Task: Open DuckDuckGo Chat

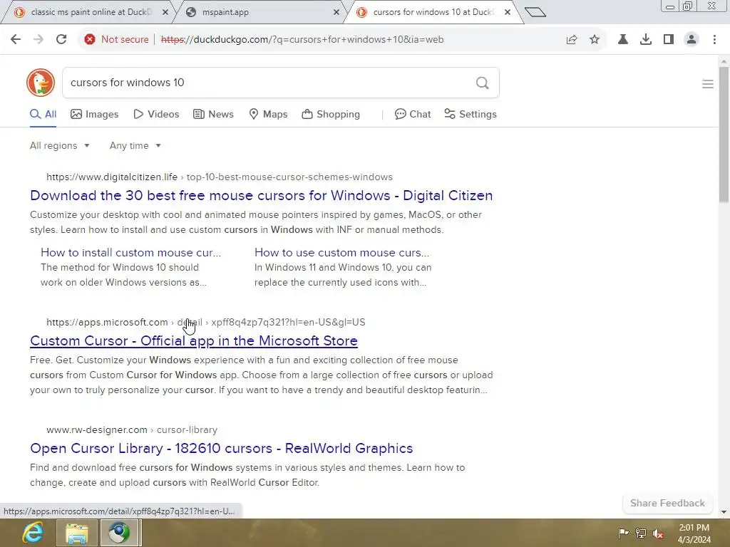Action: 413,115
